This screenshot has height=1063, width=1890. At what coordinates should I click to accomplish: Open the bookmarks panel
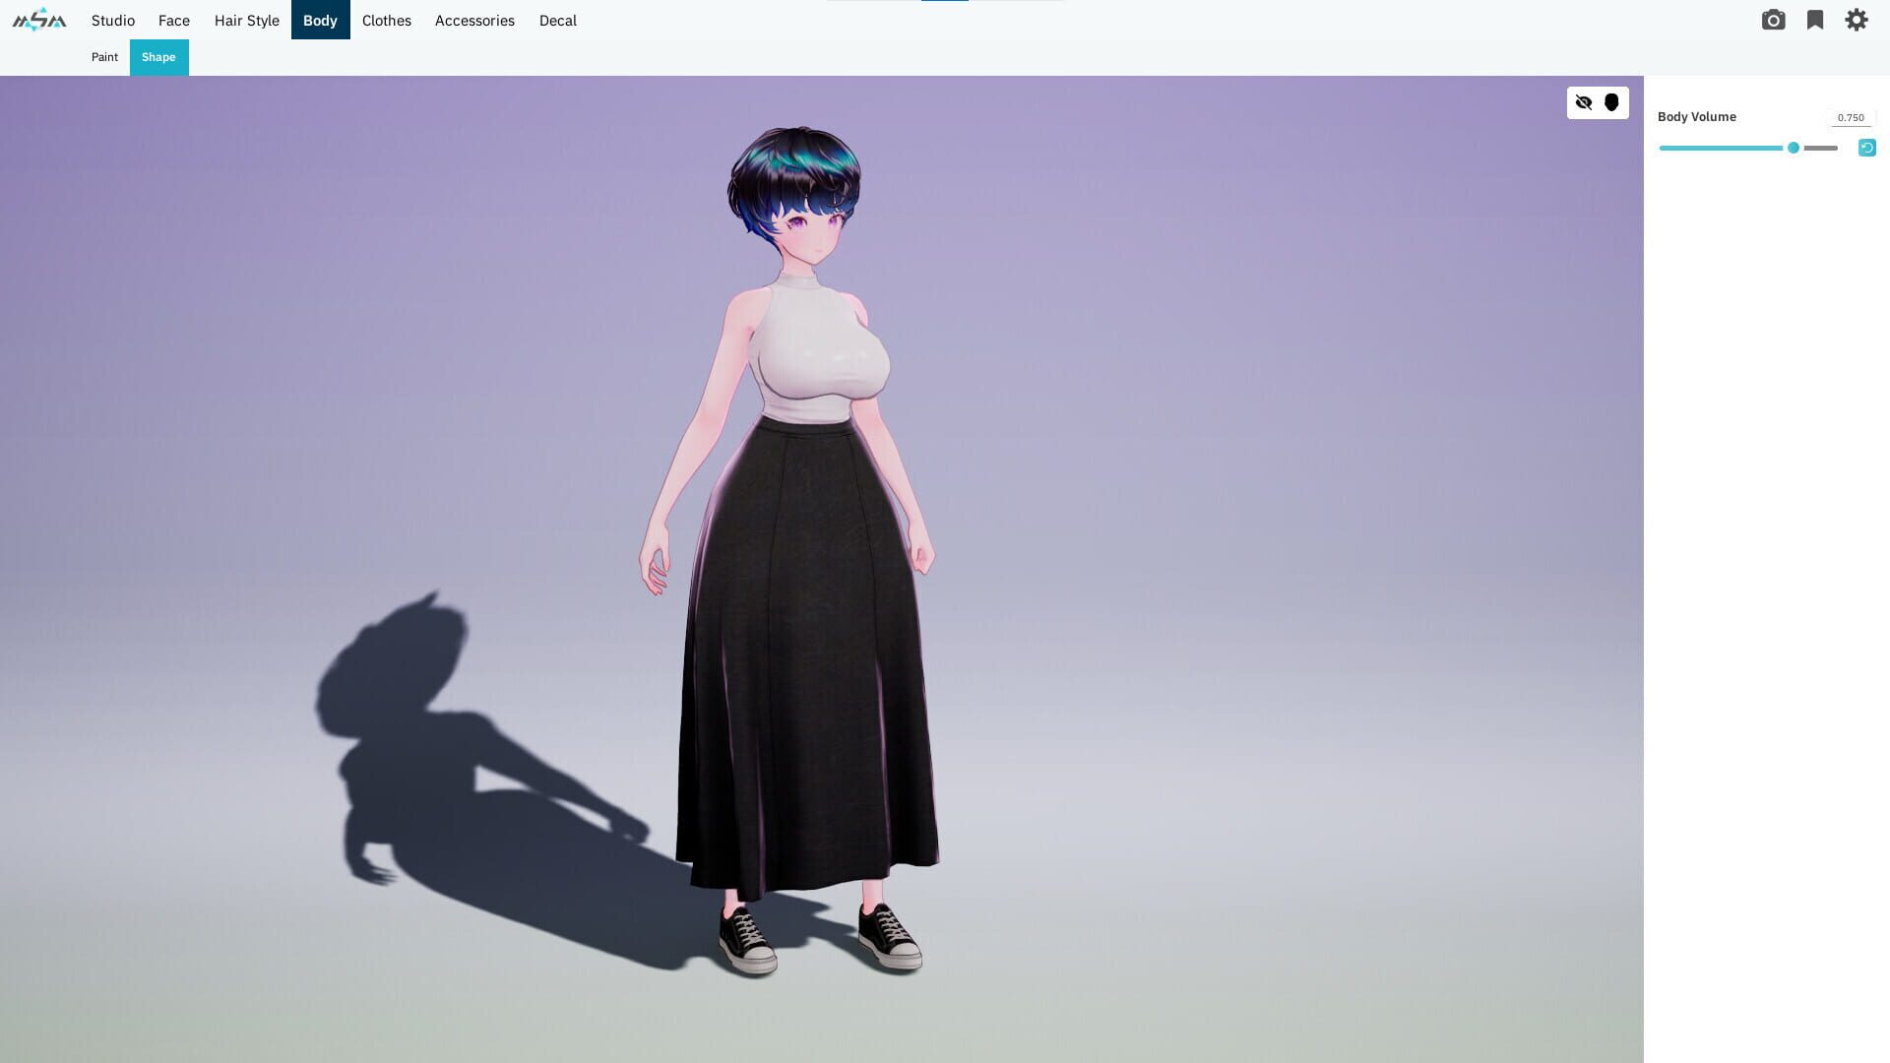(1814, 20)
